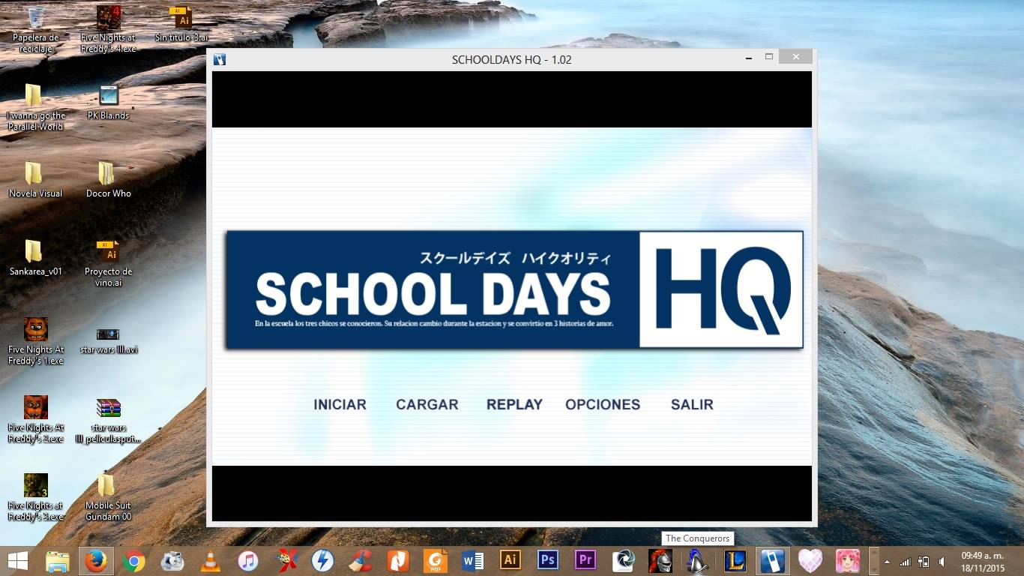
Task: Select Five Nights At Freddy's 2.exe icon
Action: click(x=35, y=419)
